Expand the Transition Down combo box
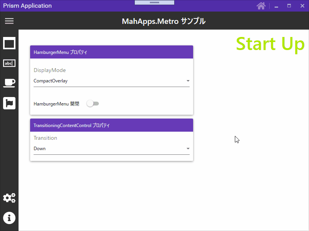309x231 pixels. click(112, 149)
